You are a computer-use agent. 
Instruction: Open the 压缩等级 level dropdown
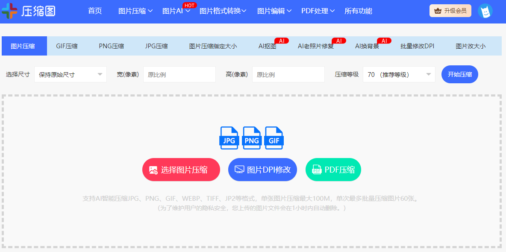398,74
